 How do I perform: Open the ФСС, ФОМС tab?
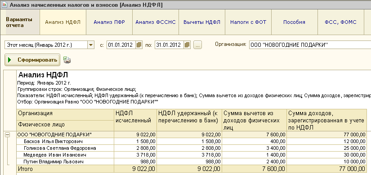click(341, 22)
